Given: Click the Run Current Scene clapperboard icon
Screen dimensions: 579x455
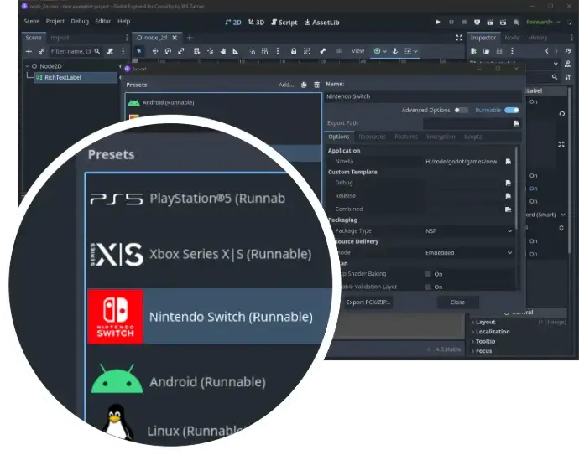Looking at the screenshot, I should coord(490,22).
